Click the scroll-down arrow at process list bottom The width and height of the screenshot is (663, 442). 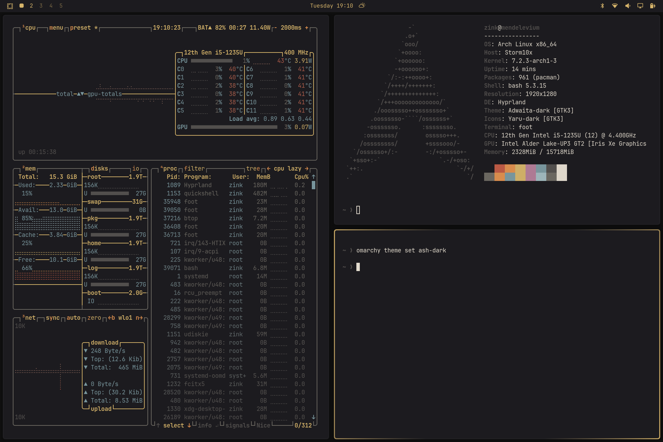click(x=314, y=417)
